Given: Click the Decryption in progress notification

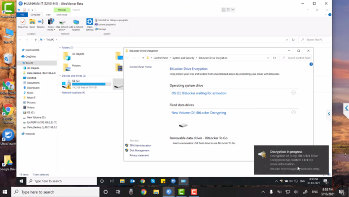Looking at the screenshot, I should click(x=291, y=160).
